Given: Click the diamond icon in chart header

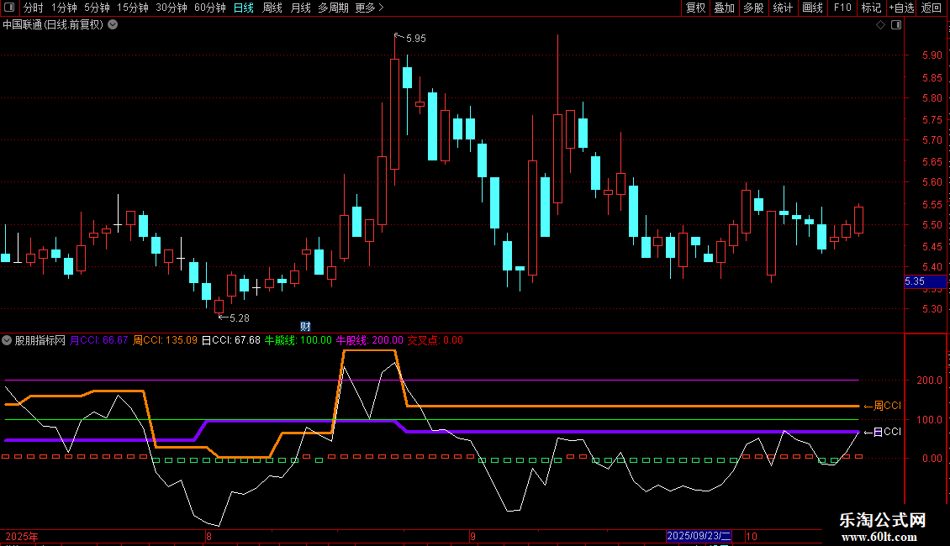Looking at the screenshot, I should (881, 25).
